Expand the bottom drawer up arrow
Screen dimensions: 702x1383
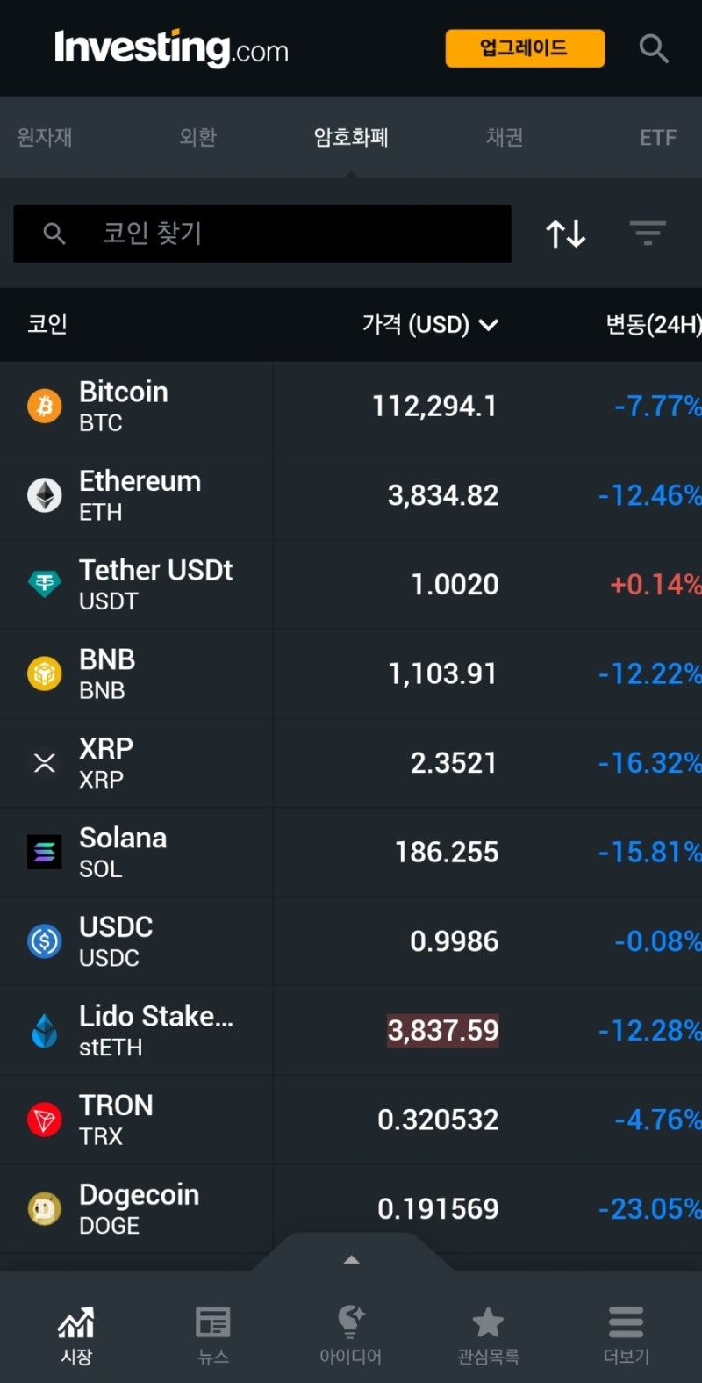click(x=352, y=1260)
